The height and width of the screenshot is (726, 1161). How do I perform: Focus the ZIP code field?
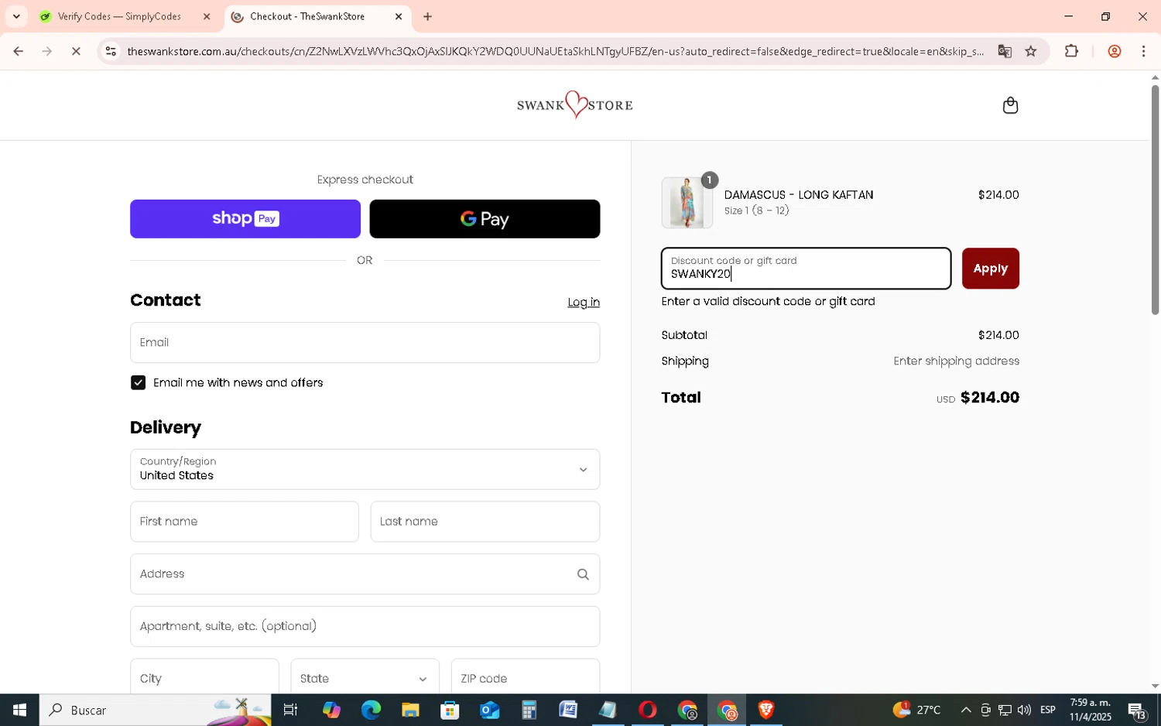[x=525, y=678]
